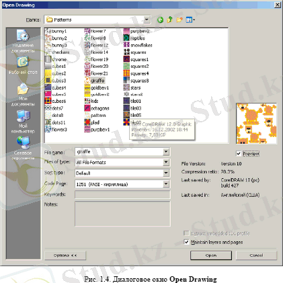
Task: Open the Code Page dropdown
Action: click(166, 184)
